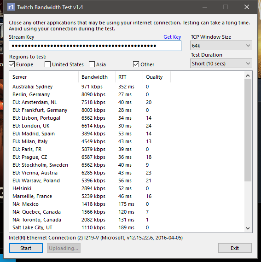Click the Get Key link
This screenshot has height=262, width=261.
point(172,37)
